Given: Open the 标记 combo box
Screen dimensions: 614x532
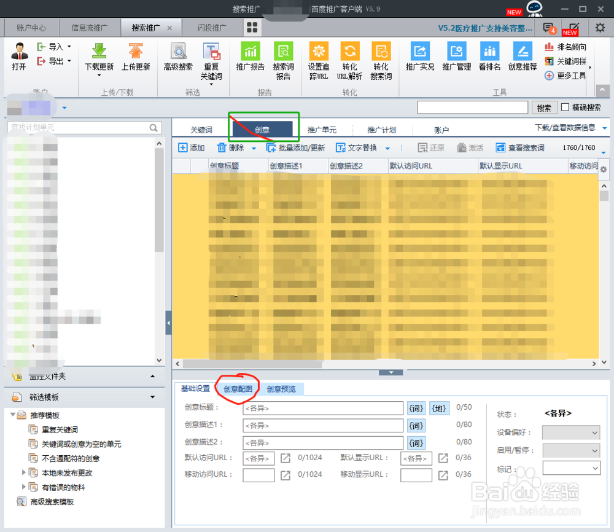Looking at the screenshot, I should tap(571, 468).
